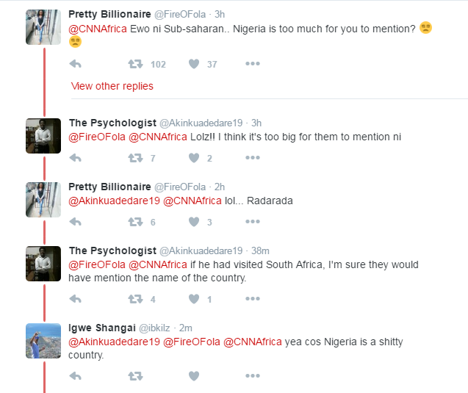Retweet The Psychologist's 'Lolz!!' tweet

[135, 158]
